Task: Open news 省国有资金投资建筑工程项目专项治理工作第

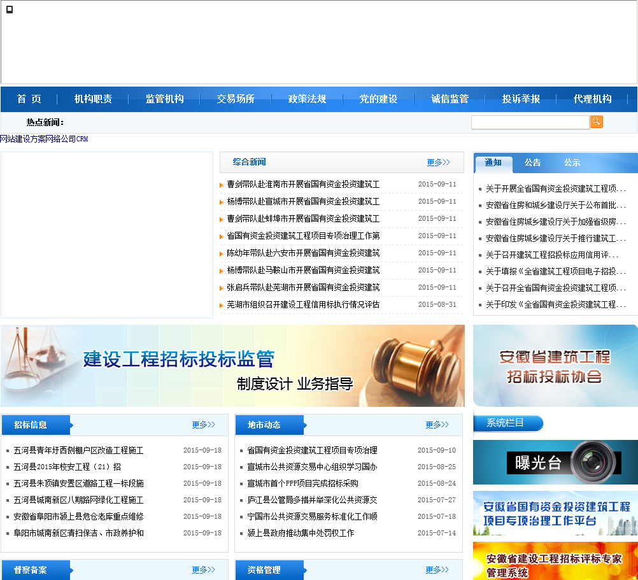Action: (x=303, y=236)
